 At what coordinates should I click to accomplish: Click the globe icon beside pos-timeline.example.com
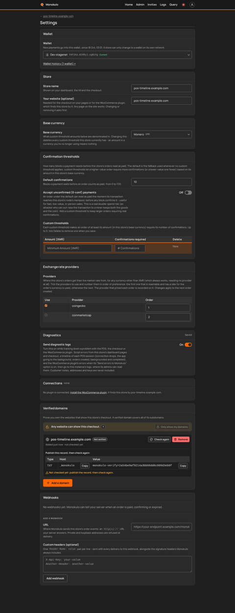point(47,440)
